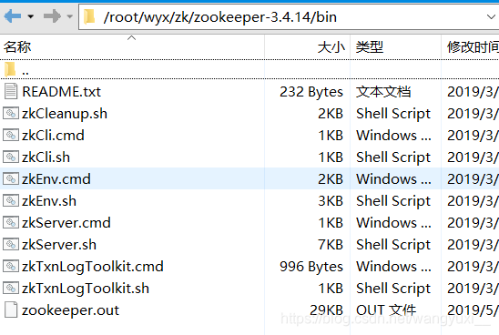Open the back history dropdown arrow
The height and width of the screenshot is (335, 499).
coord(31,16)
